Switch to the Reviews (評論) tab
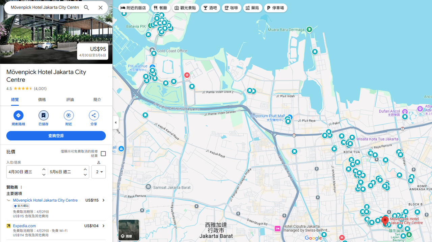 pyautogui.click(x=70, y=100)
